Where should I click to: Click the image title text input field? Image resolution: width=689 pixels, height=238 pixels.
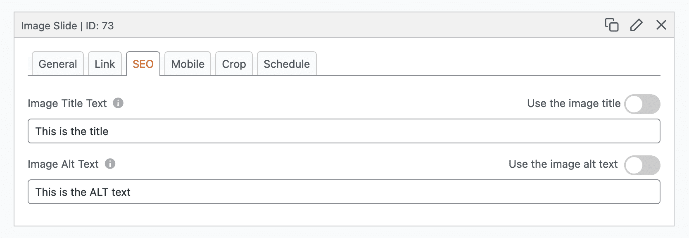(344, 131)
